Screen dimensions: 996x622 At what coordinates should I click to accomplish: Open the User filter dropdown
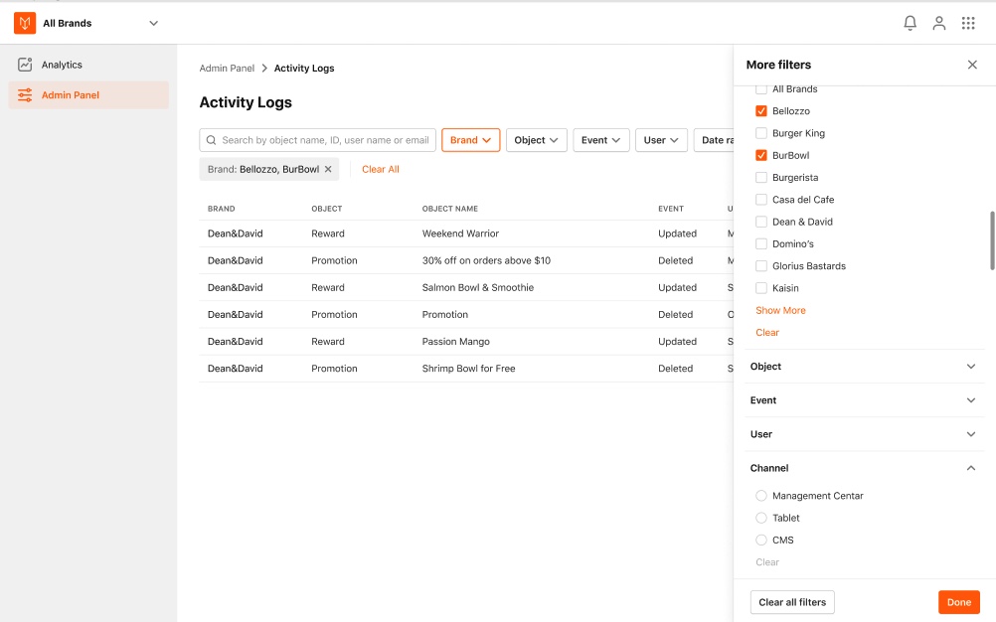click(x=661, y=140)
